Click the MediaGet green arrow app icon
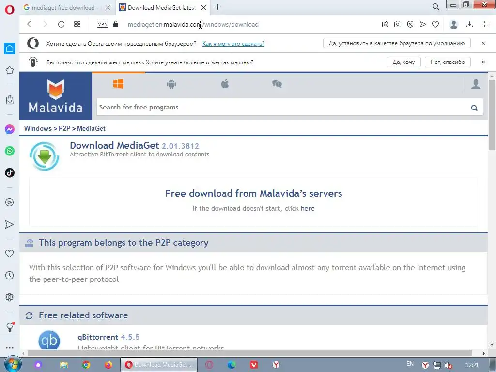 (45, 156)
